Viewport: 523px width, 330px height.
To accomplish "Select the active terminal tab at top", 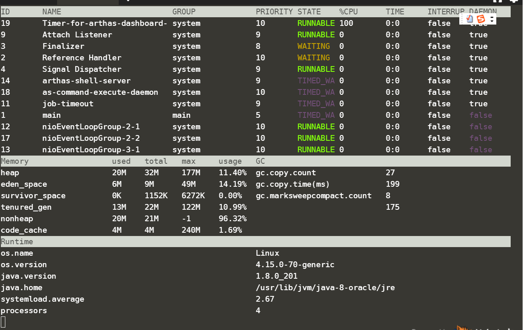I will [x=88, y=2].
